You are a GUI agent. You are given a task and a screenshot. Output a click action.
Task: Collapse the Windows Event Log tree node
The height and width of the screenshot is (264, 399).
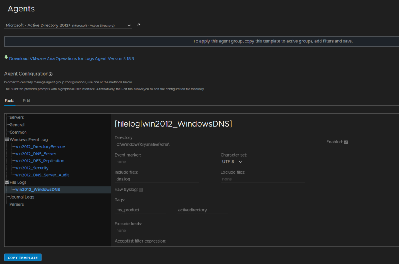point(7,139)
